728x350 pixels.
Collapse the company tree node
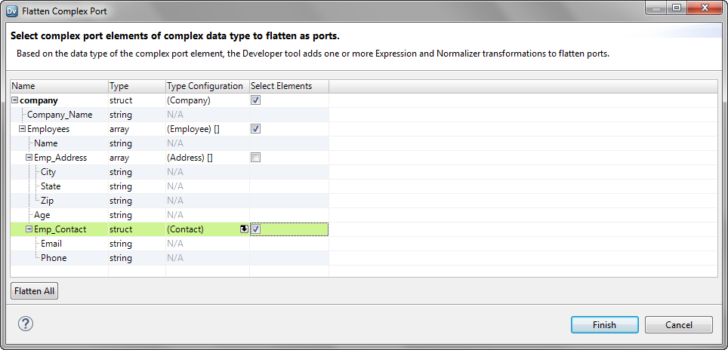click(x=15, y=100)
